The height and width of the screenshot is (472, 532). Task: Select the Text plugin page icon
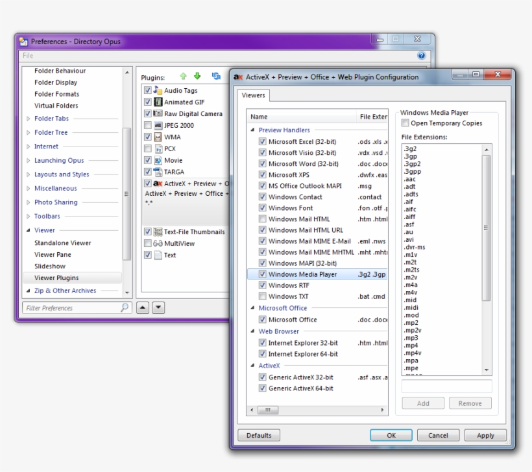(158, 255)
